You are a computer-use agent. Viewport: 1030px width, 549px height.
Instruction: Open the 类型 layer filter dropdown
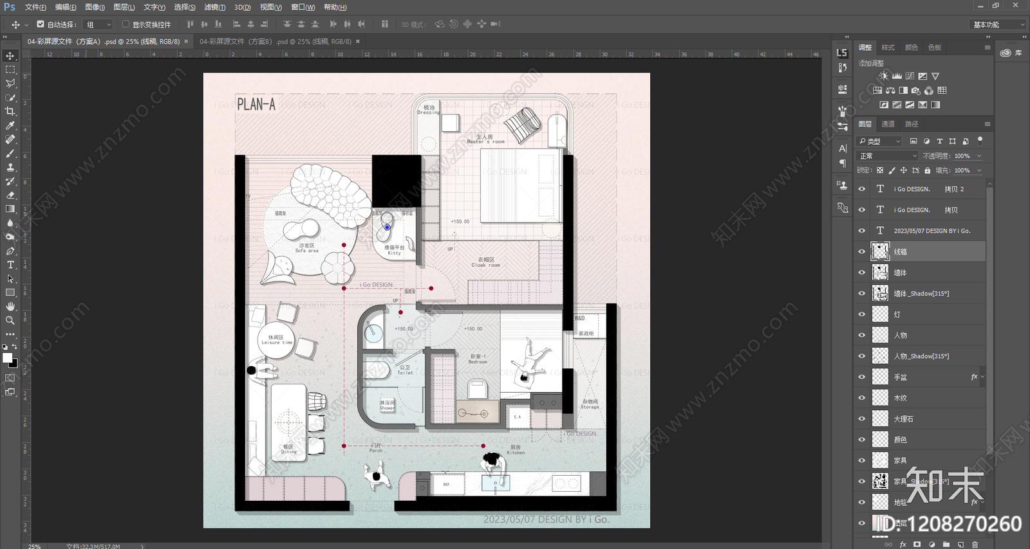(x=880, y=141)
